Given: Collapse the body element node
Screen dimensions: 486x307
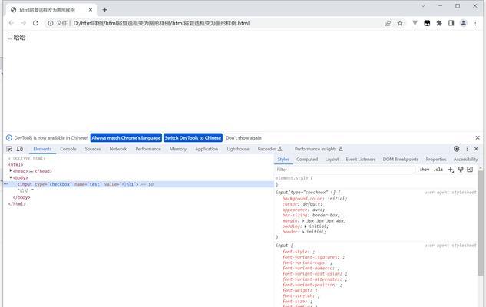Looking at the screenshot, I should (11, 177).
